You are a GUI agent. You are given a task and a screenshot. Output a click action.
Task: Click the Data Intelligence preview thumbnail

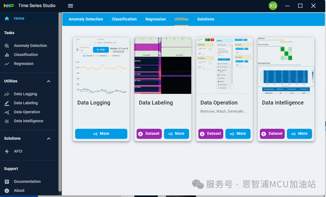click(x=286, y=65)
